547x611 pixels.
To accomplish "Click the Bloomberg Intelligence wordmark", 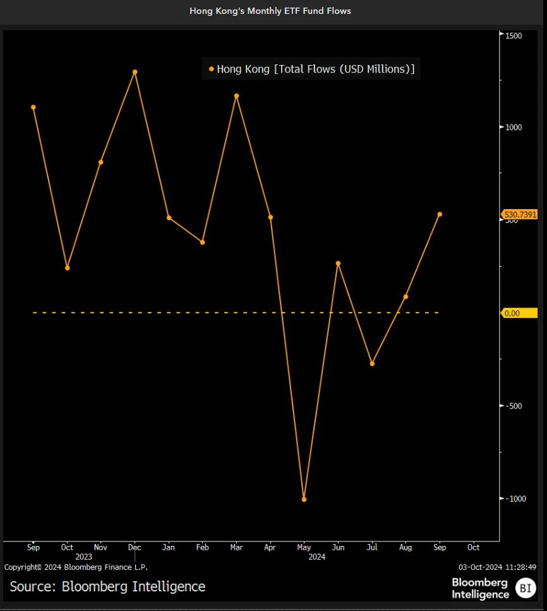I will 479,588.
